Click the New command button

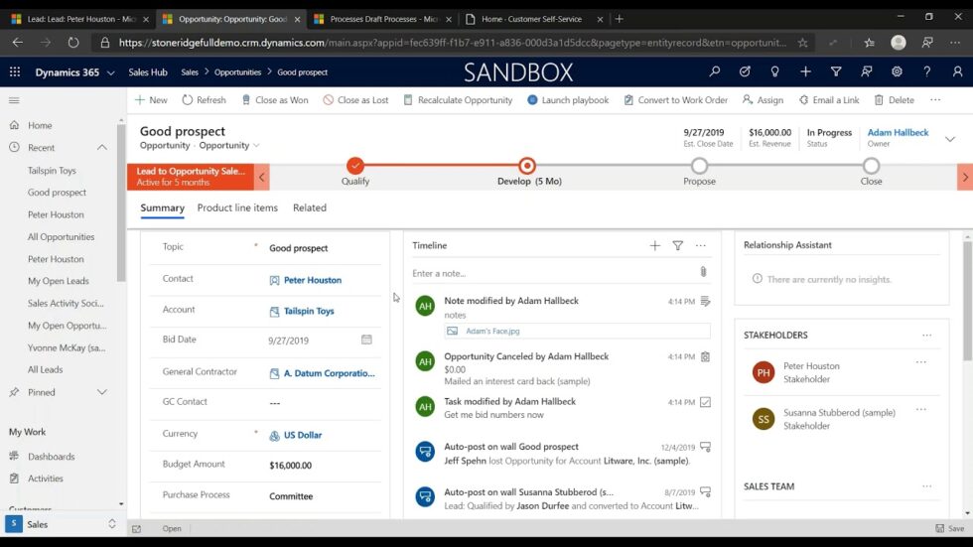(x=151, y=100)
